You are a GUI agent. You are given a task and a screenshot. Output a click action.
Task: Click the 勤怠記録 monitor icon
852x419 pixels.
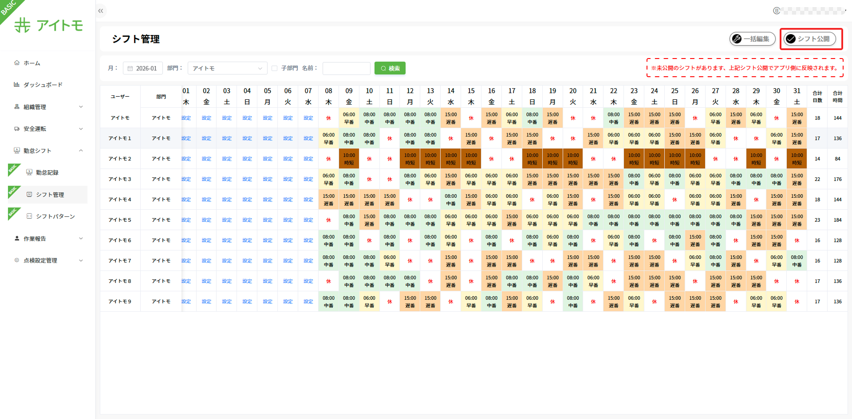click(x=29, y=172)
